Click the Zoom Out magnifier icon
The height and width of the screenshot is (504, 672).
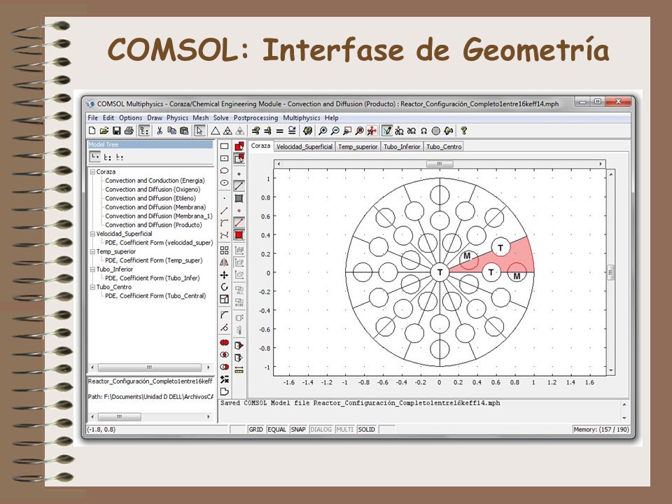[x=335, y=131]
